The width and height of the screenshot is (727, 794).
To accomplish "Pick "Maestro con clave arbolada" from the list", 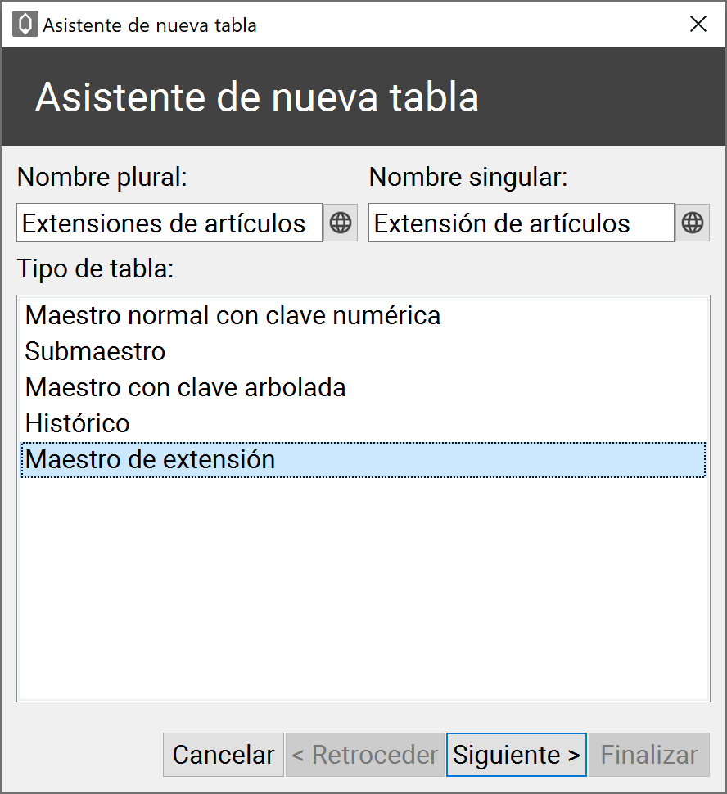I will pos(186,387).
